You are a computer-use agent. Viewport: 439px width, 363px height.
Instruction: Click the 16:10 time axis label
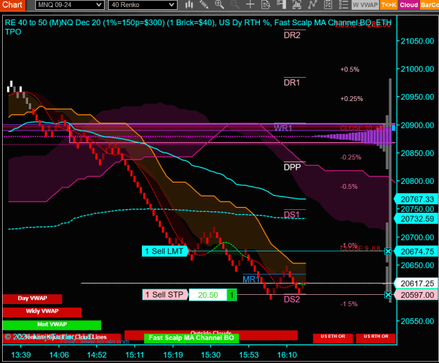tap(287, 355)
